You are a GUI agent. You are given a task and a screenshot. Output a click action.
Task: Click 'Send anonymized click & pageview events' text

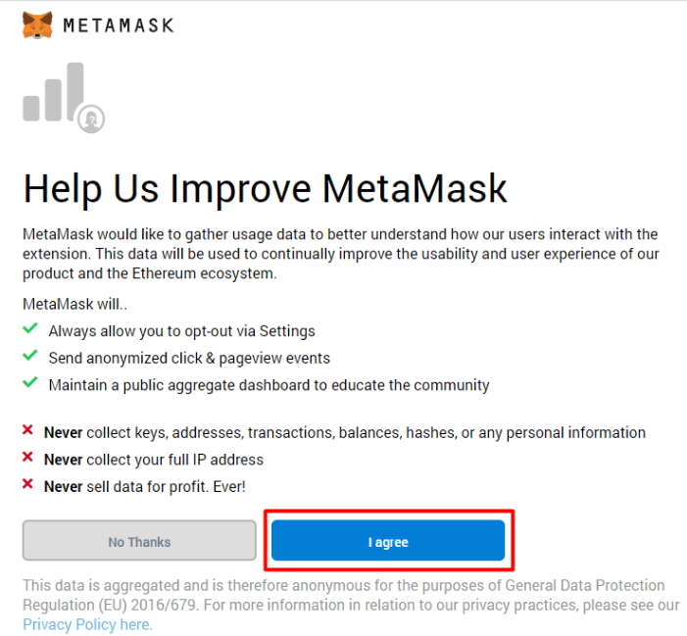pyautogui.click(x=189, y=358)
